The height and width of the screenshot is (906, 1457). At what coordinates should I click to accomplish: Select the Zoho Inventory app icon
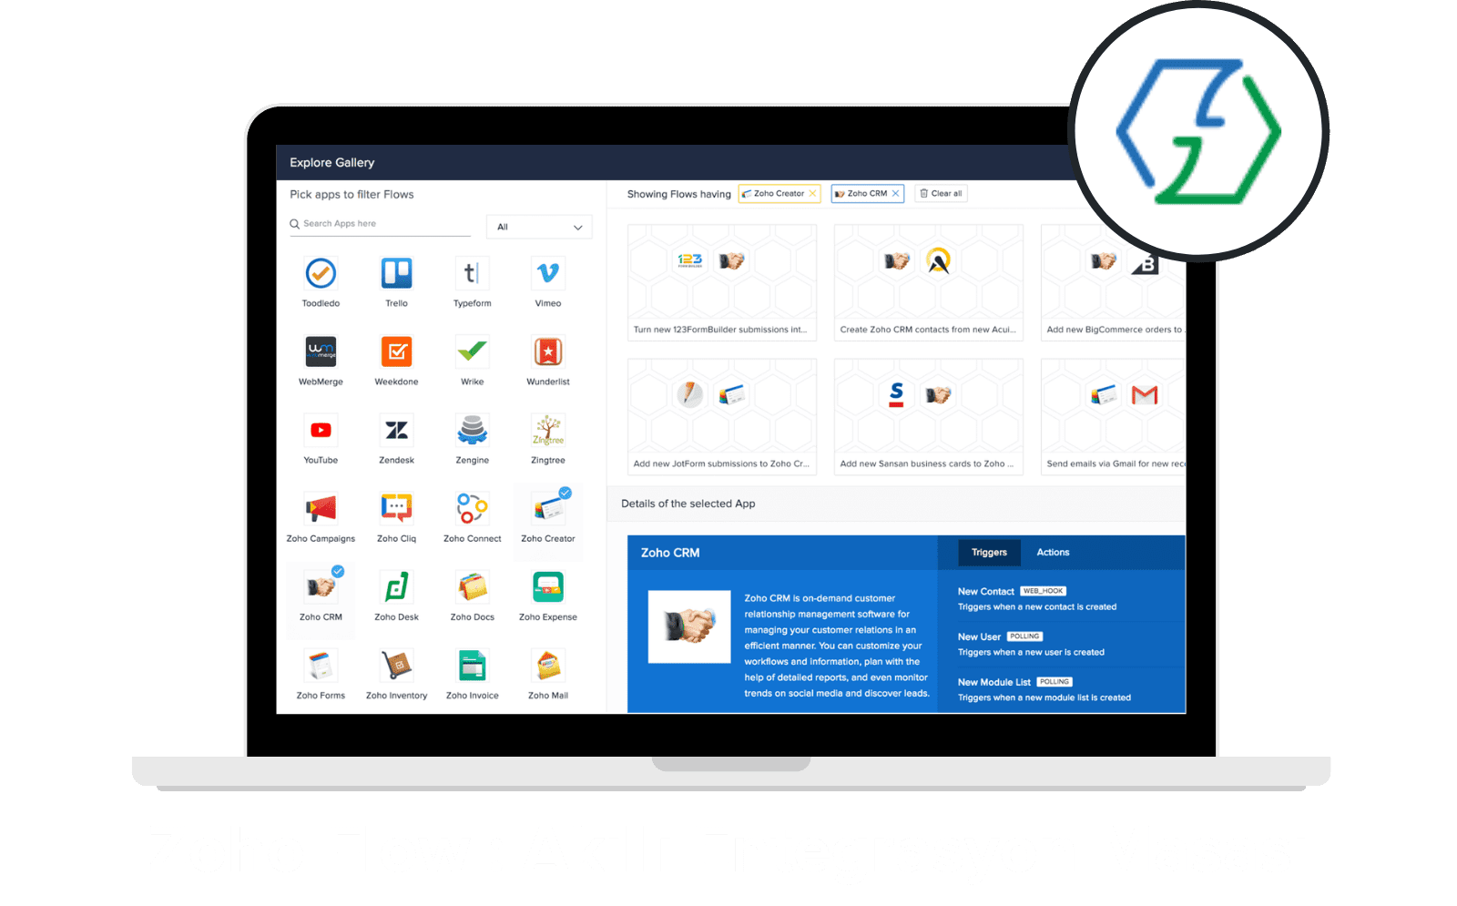click(396, 665)
